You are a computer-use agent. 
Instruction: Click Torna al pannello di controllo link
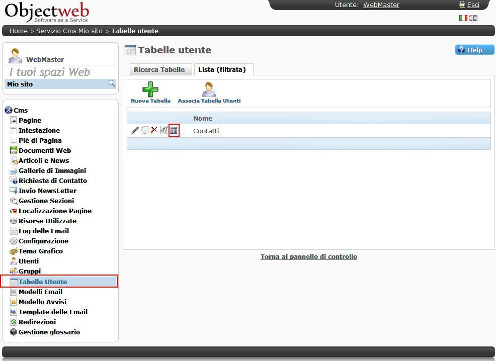tap(308, 257)
